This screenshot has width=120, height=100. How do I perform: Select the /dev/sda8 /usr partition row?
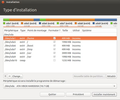pyautogui.click(x=60, y=53)
